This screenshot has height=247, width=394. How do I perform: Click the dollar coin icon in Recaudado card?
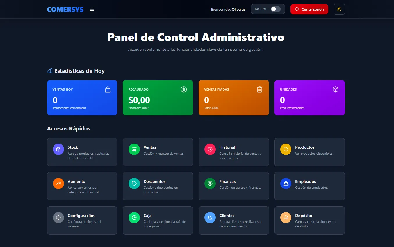pyautogui.click(x=184, y=89)
